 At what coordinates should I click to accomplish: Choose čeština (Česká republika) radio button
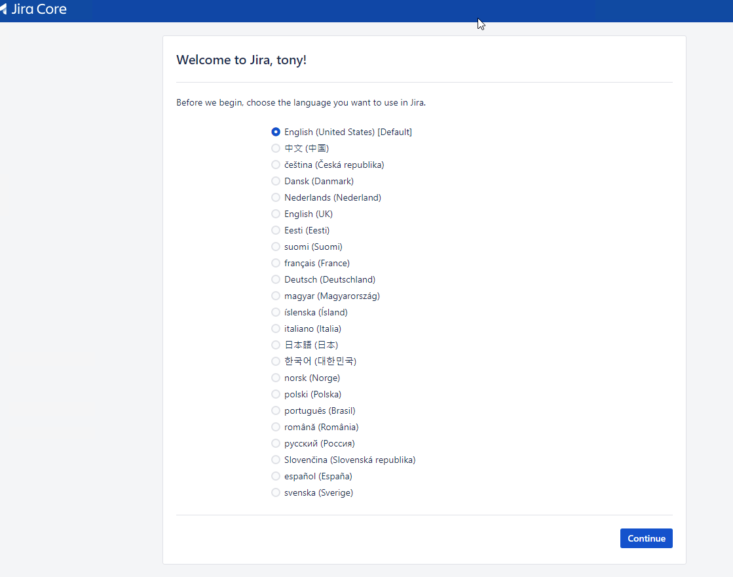pos(276,165)
